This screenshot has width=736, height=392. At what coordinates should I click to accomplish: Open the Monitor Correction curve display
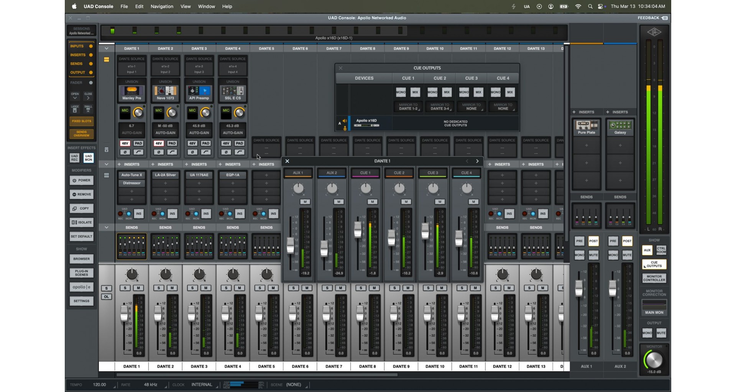coord(654,305)
